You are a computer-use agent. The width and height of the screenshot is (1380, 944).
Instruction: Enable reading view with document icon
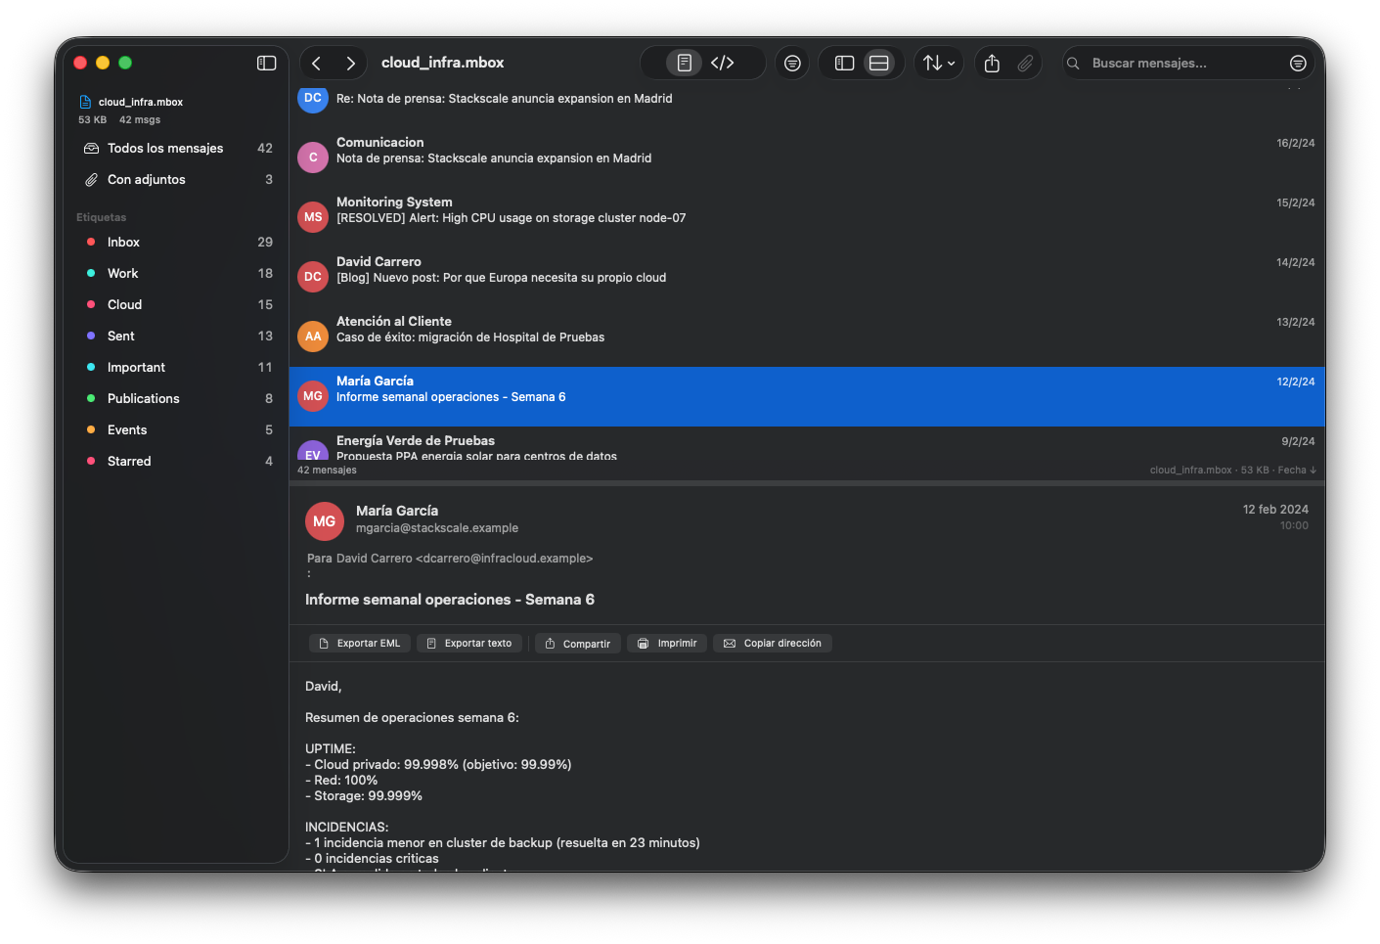(x=683, y=62)
